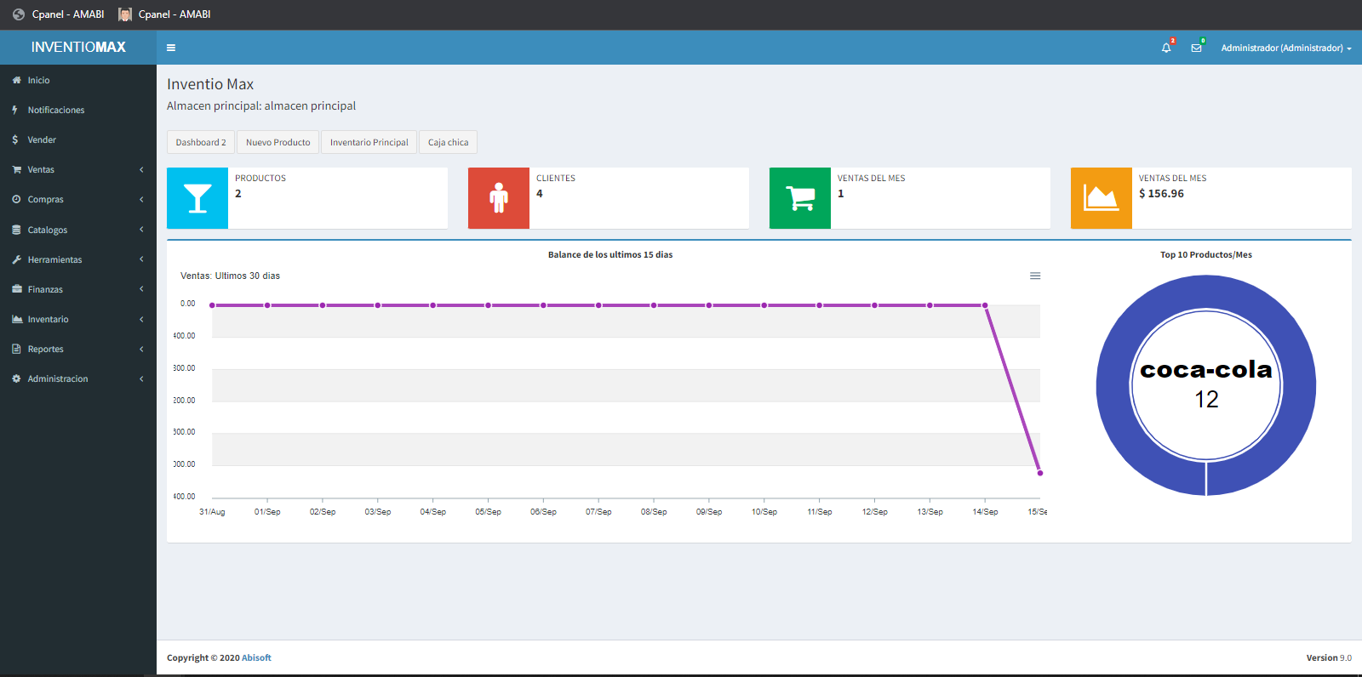Screen dimensions: 1362x677
Task: Switch to first Cpanel - AMABI tab
Action: (58, 14)
